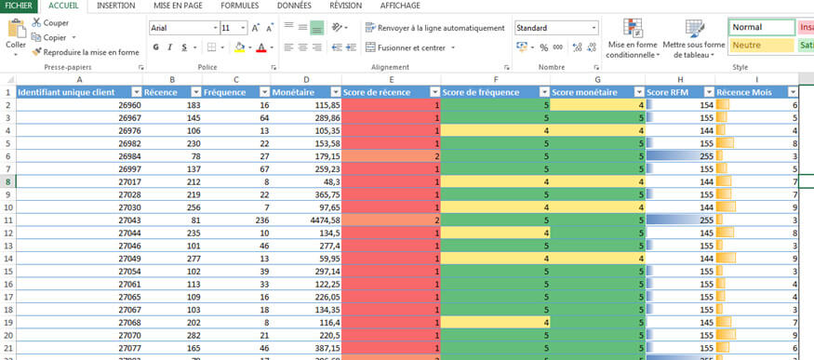This screenshot has height=360, width=814.
Task: Click the increase indent icon
Action: (x=351, y=47)
